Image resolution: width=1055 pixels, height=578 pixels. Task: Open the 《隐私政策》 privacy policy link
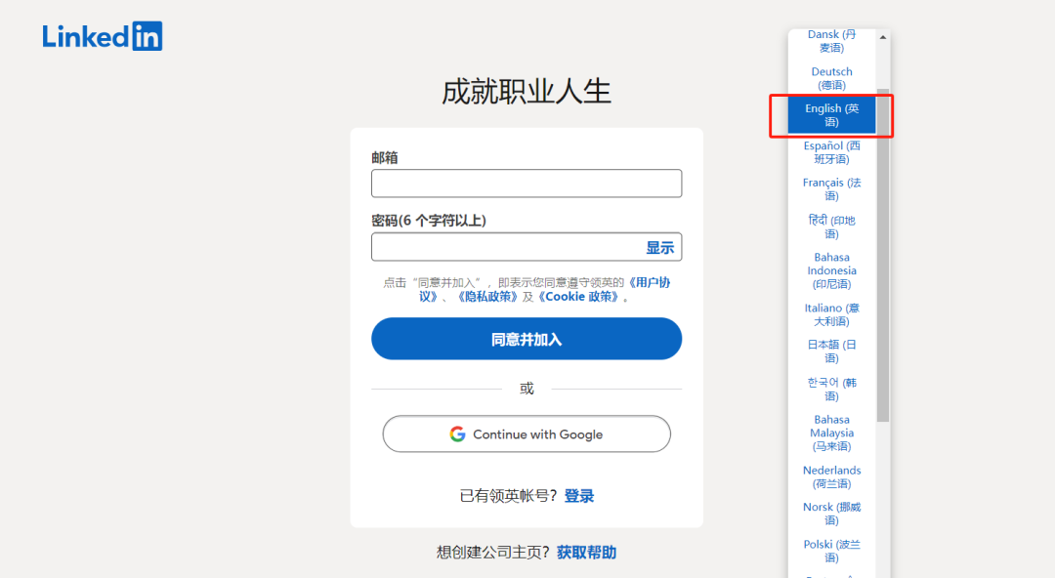(x=487, y=297)
